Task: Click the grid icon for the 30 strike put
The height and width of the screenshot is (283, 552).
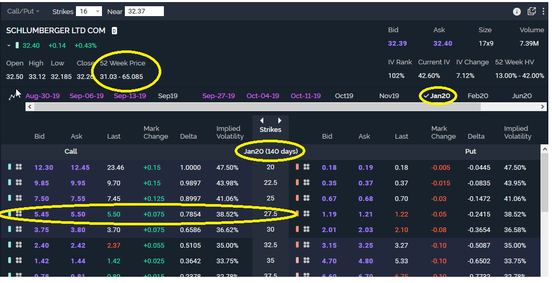Action: [306, 229]
